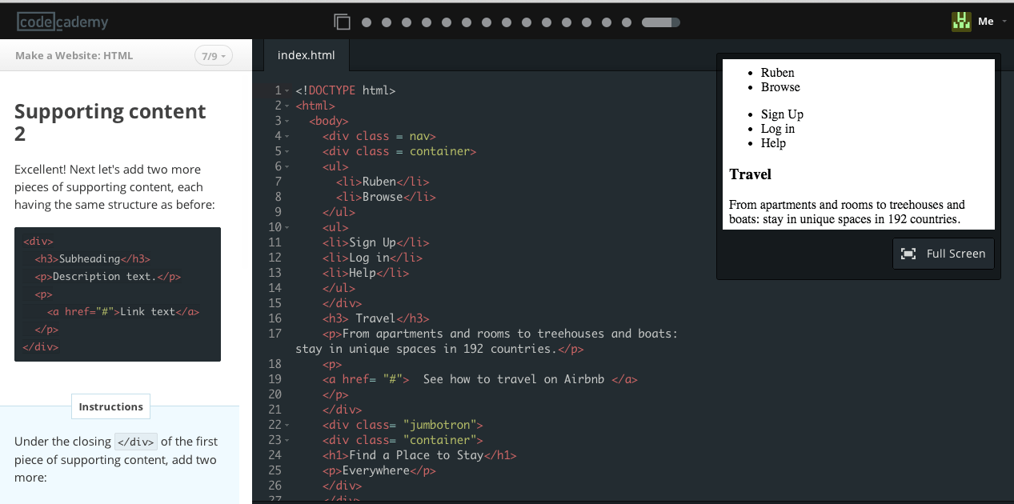Switch to the index.html tab
The height and width of the screenshot is (504, 1014).
[x=307, y=55]
